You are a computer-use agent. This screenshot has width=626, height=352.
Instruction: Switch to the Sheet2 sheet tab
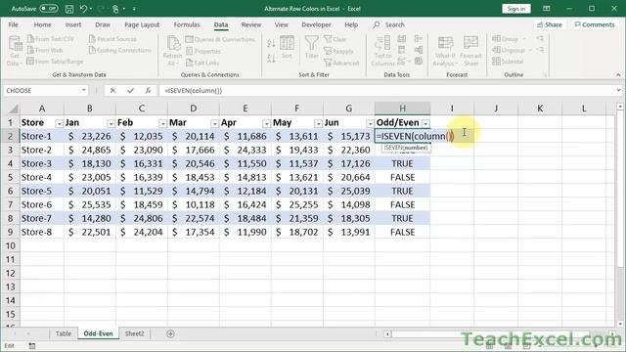click(x=135, y=333)
